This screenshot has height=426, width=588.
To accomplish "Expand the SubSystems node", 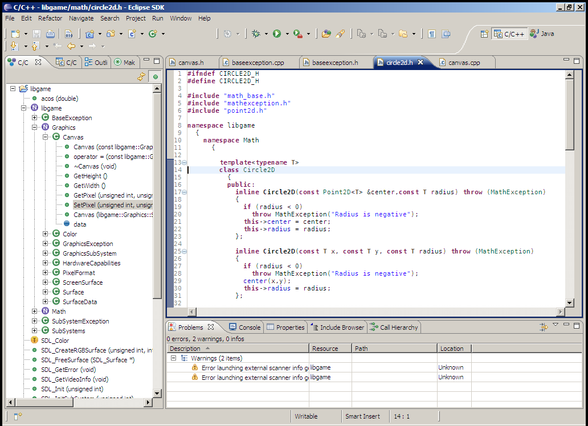I will pyautogui.click(x=35, y=331).
